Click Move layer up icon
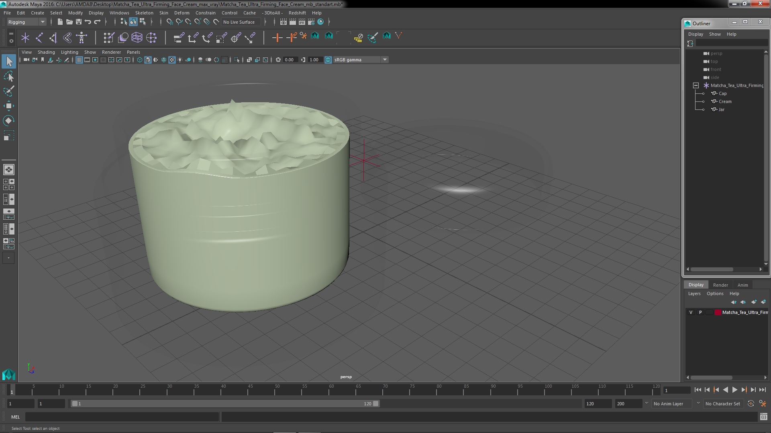The height and width of the screenshot is (433, 771). coord(734,302)
